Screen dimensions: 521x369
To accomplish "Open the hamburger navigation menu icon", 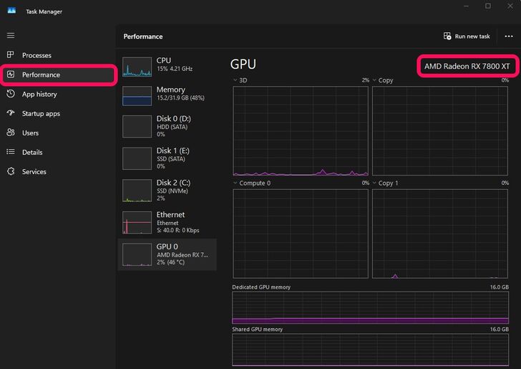I will 11,35.
